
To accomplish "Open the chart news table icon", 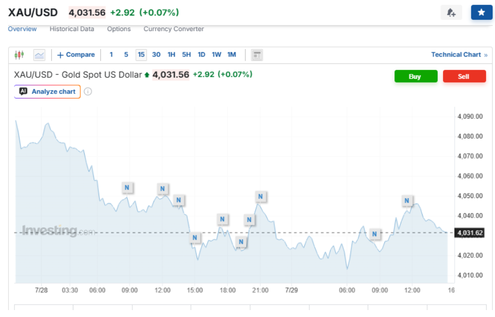I will pos(257,55).
